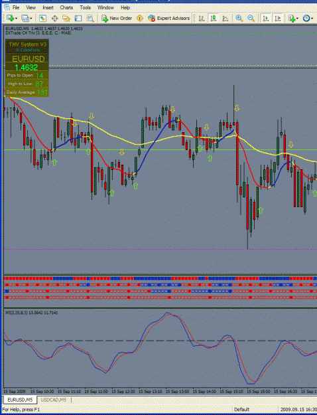Switch chart to Line Chart mode
317x415 pixels.
[225, 19]
